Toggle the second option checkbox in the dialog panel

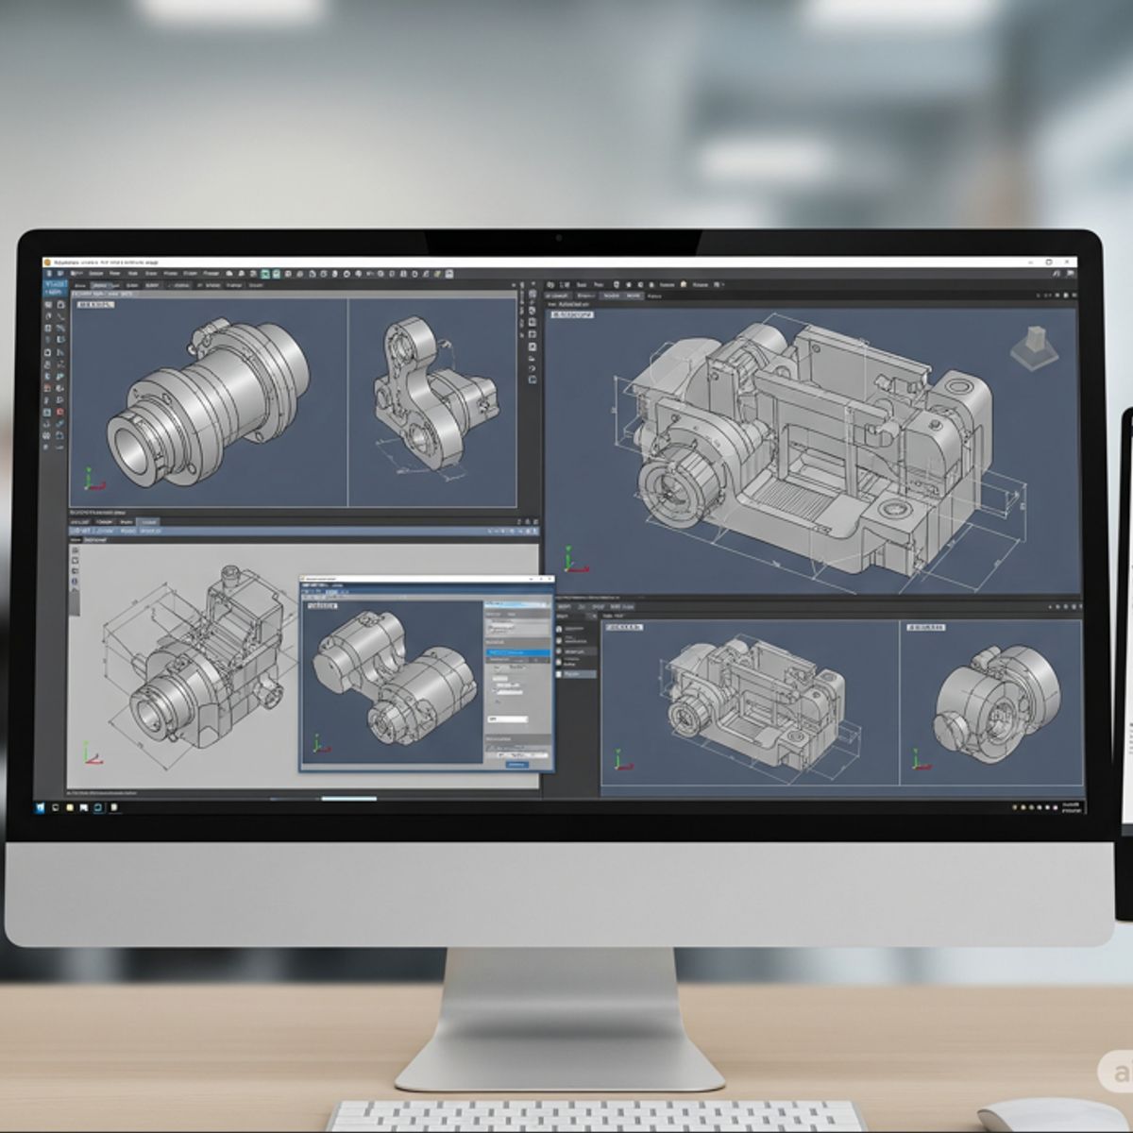[x=494, y=691]
